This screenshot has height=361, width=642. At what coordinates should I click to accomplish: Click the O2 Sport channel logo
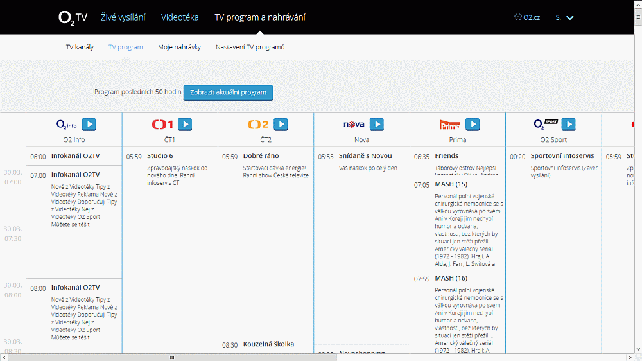point(546,124)
